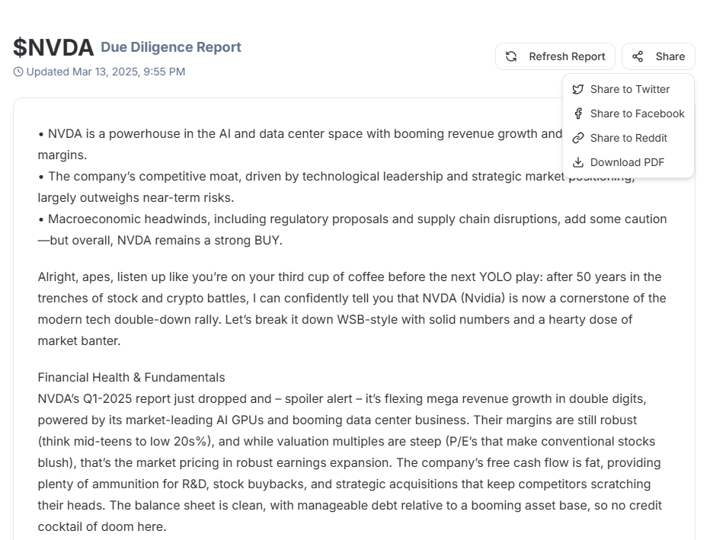713x540 pixels.
Task: Click the $NVDA ticker heading
Action: [x=53, y=47]
